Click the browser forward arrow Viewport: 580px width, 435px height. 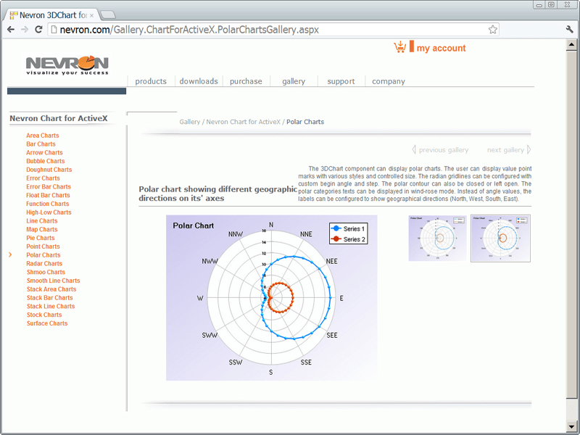(x=25, y=30)
